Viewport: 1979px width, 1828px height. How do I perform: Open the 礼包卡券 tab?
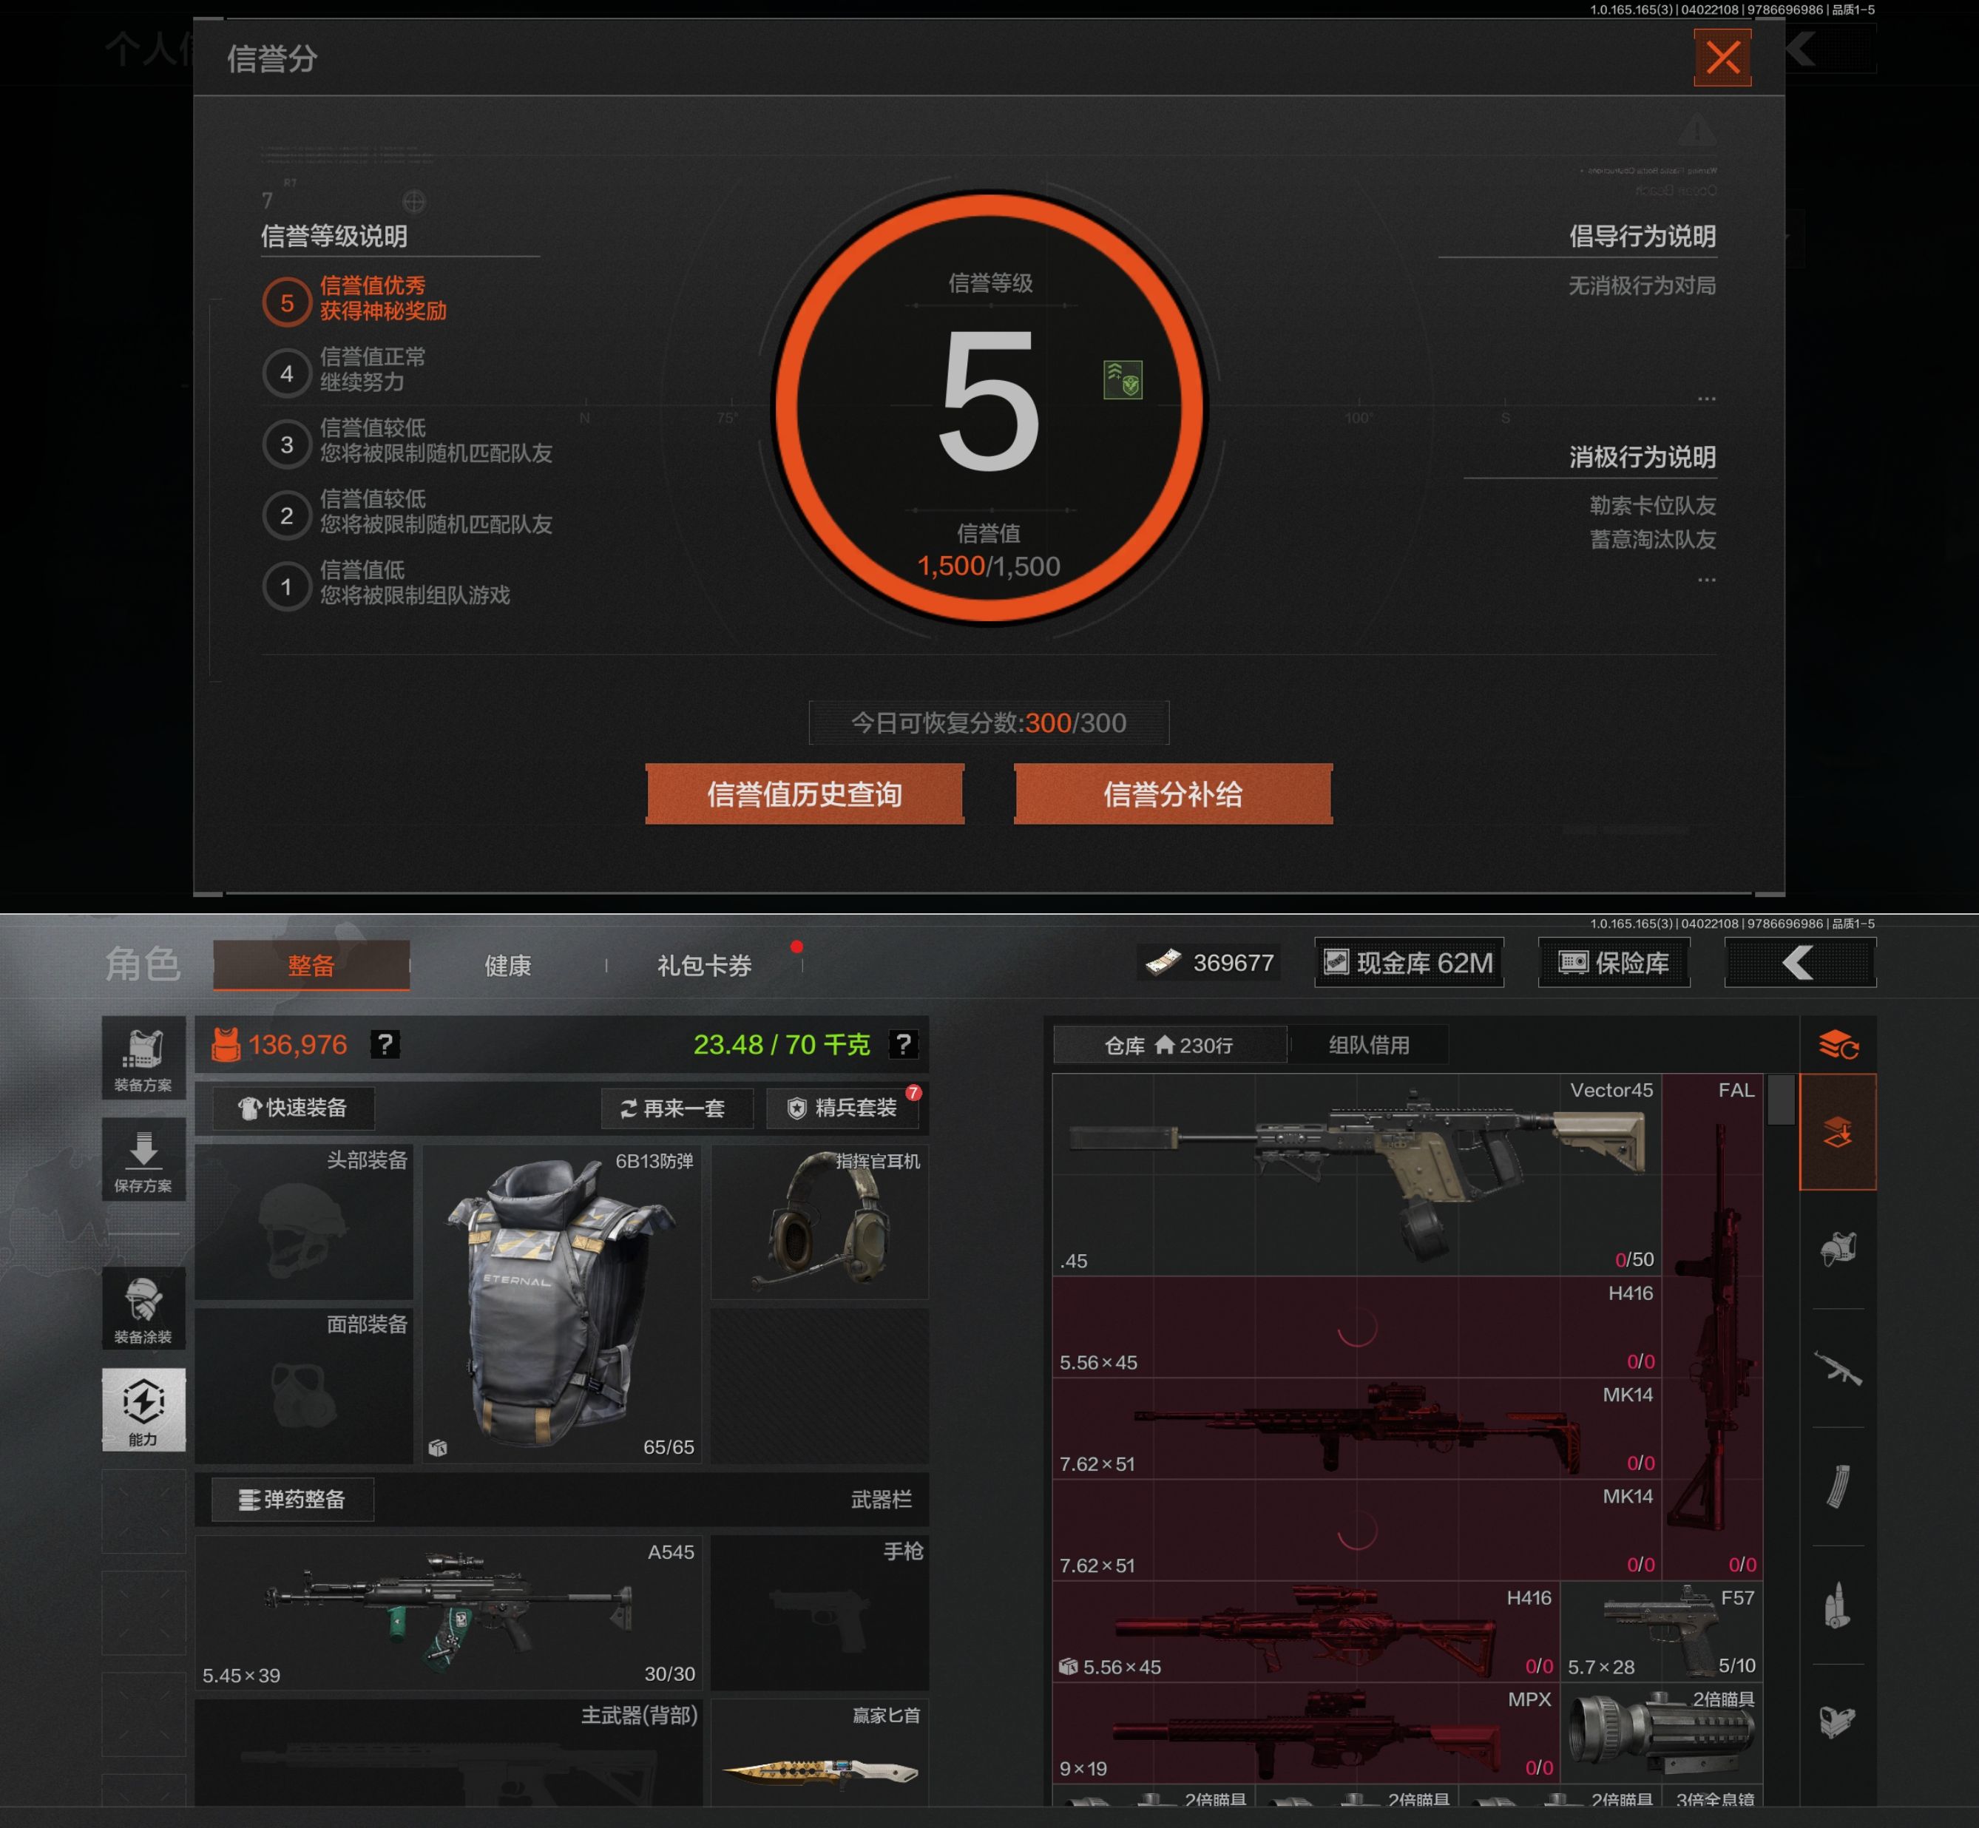[704, 966]
